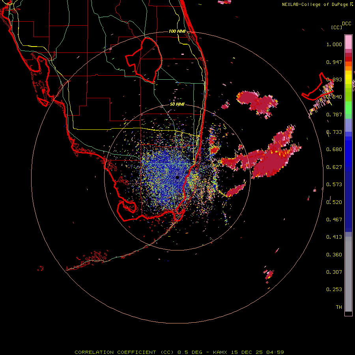
Task: Click the 0.467 legend value
Action: [334, 220]
